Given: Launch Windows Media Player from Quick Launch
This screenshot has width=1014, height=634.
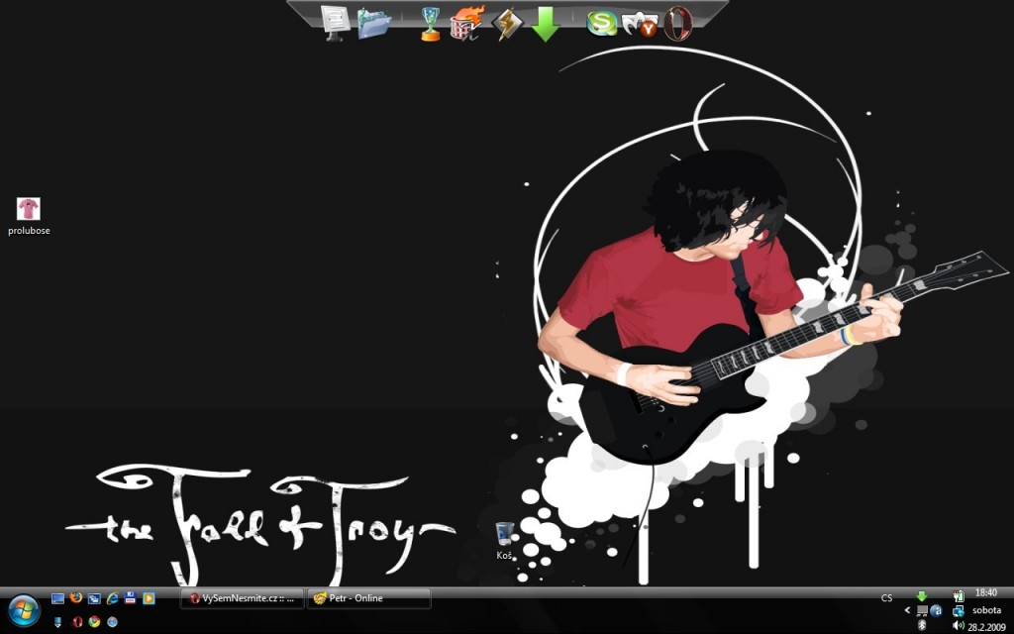Looking at the screenshot, I should pyautogui.click(x=149, y=598).
